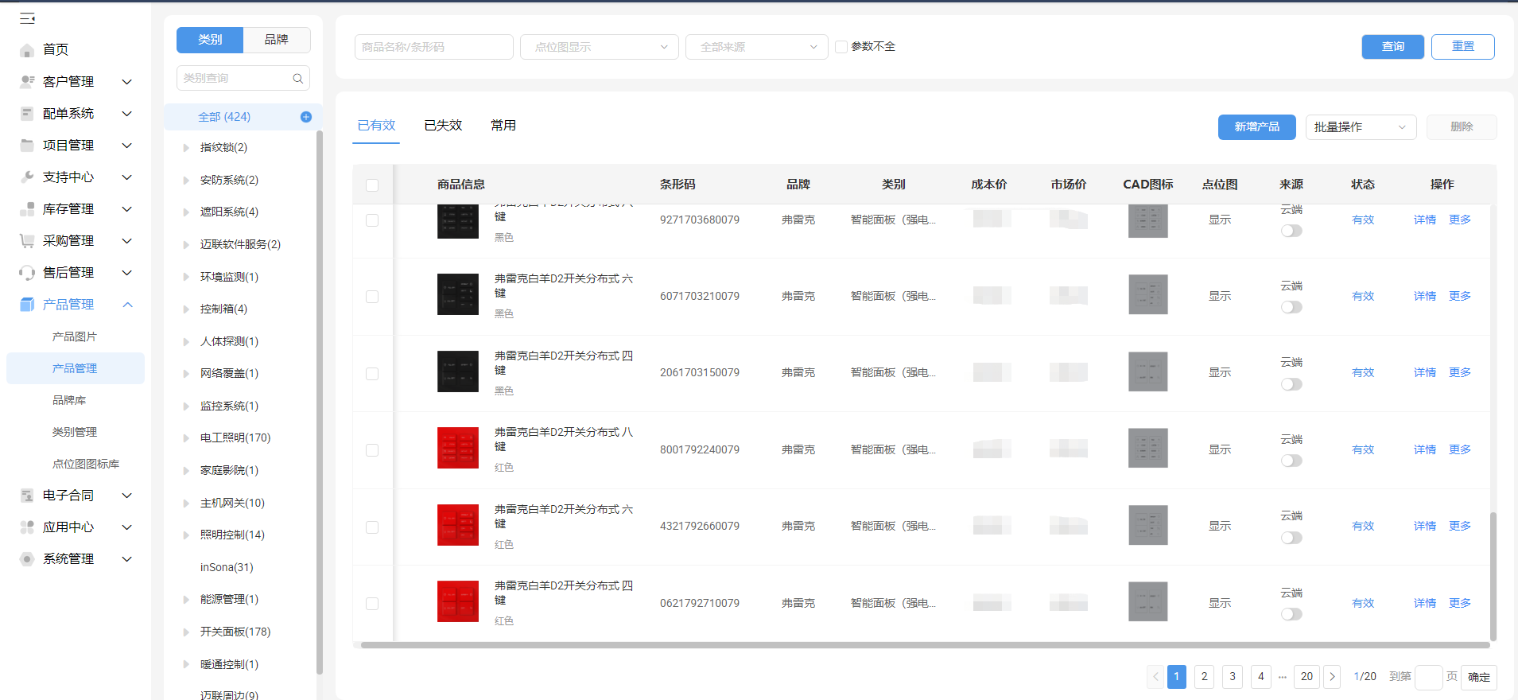The image size is (1518, 700).
Task: Select all rows with header checkbox
Action: [x=372, y=185]
